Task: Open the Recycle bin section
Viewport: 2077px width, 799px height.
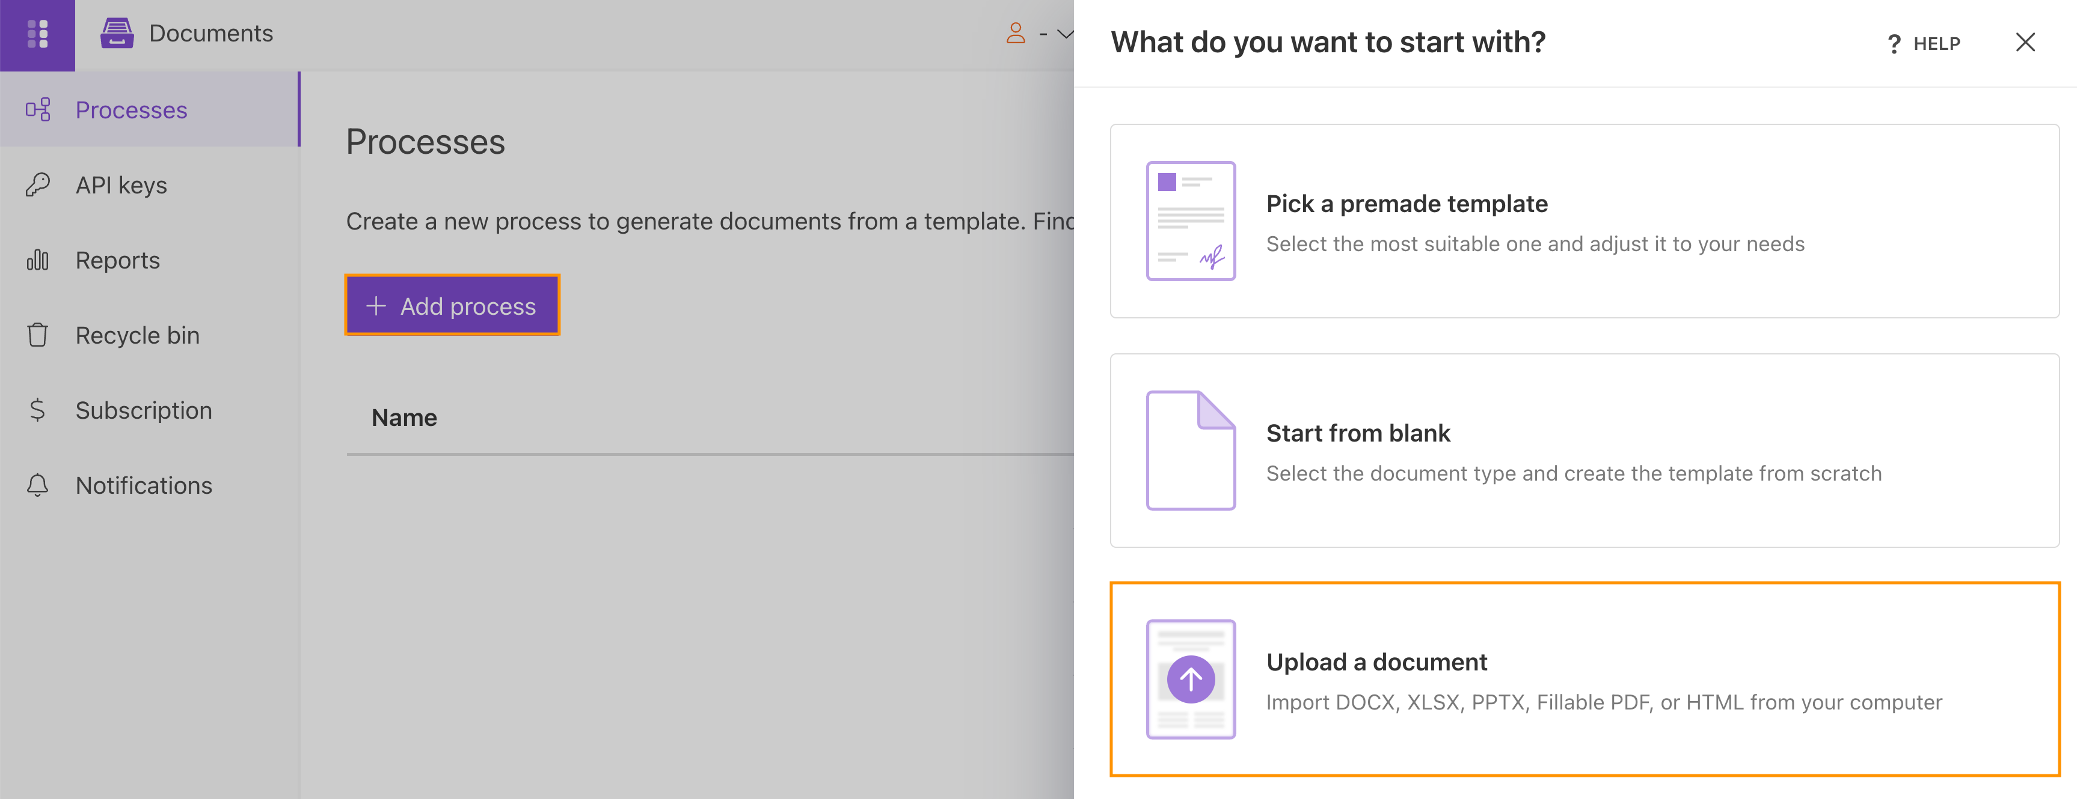Action: (150, 334)
